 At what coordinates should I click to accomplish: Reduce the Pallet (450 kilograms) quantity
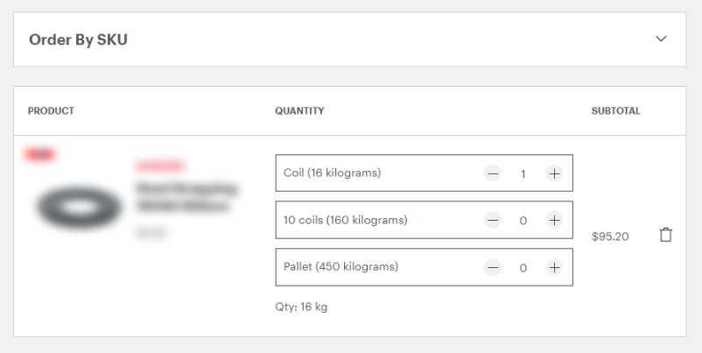(x=493, y=267)
